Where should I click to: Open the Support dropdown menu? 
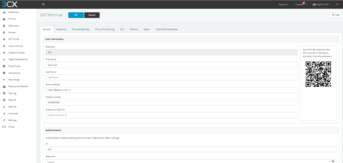click(x=283, y=4)
